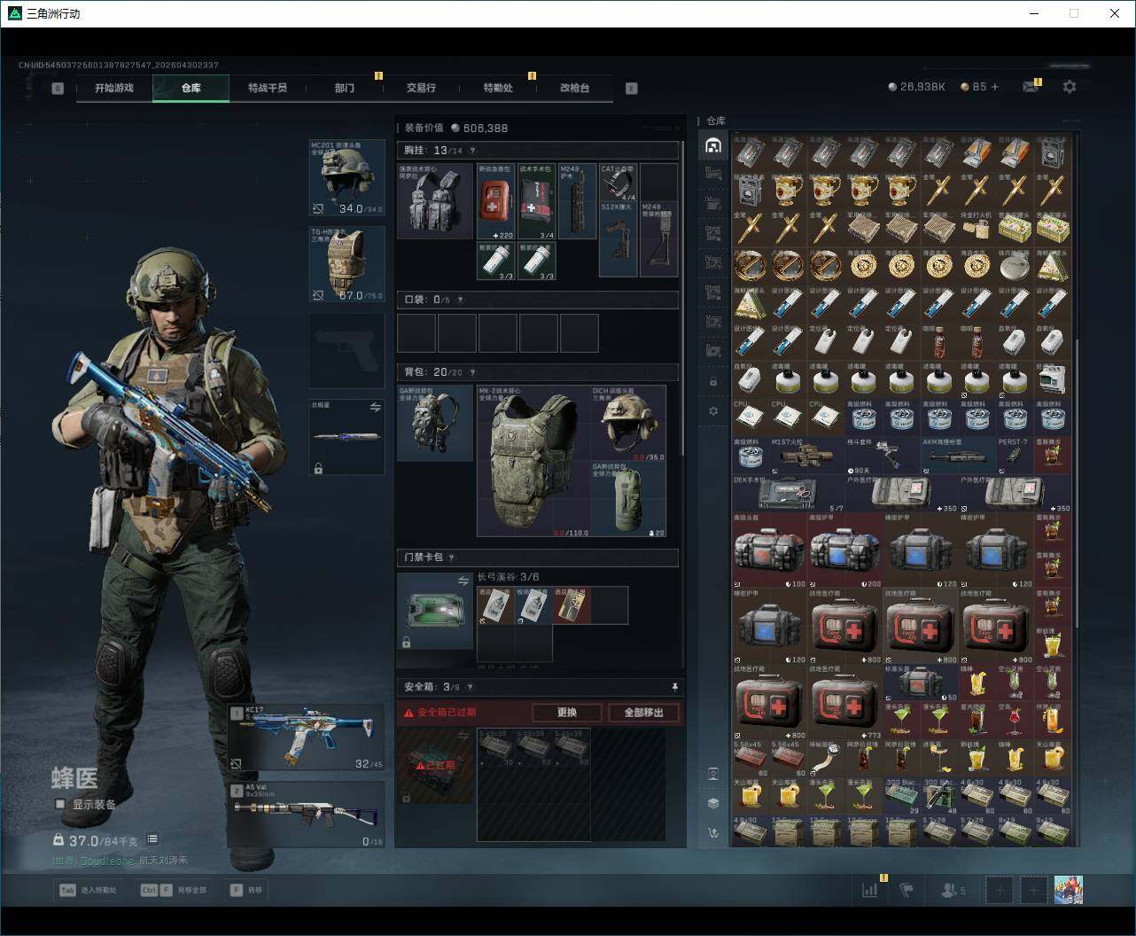The width and height of the screenshot is (1136, 936).
Task: Click the 26,938K currency balance
Action: coord(917,87)
